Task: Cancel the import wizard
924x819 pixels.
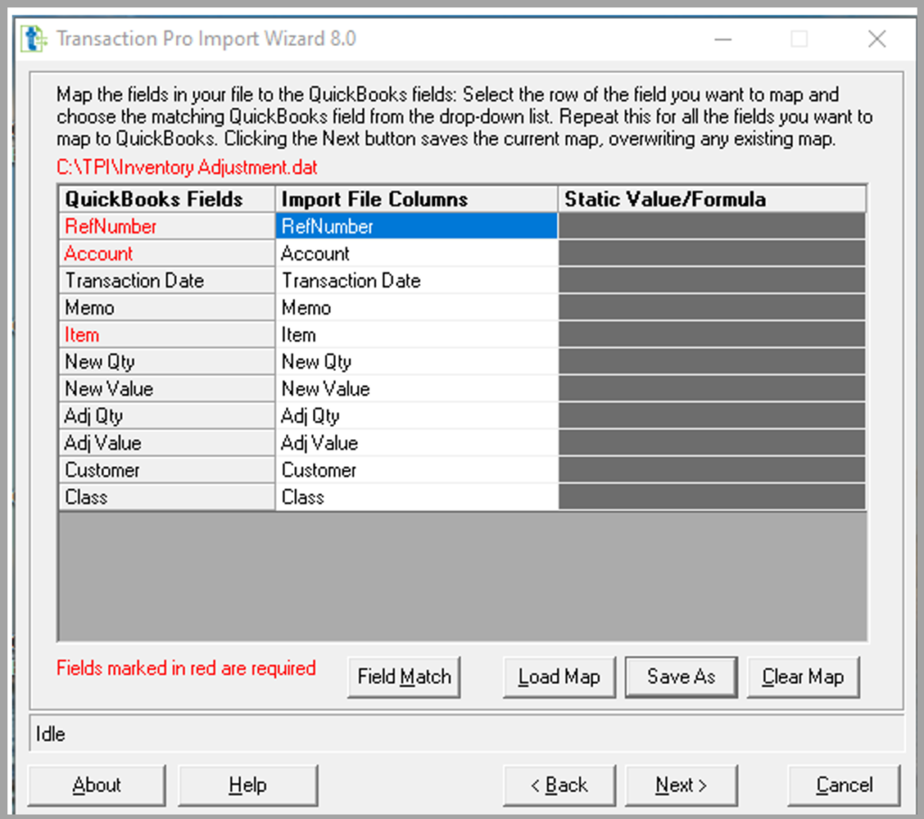Action: pos(844,786)
